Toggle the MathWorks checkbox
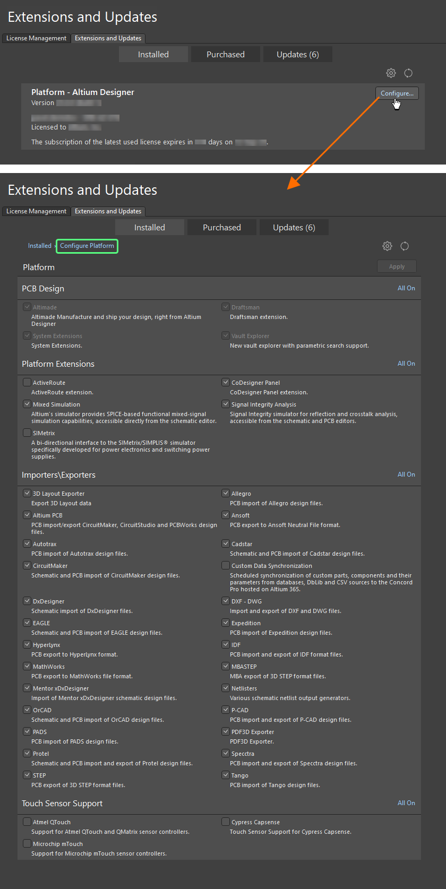 pos(27,666)
